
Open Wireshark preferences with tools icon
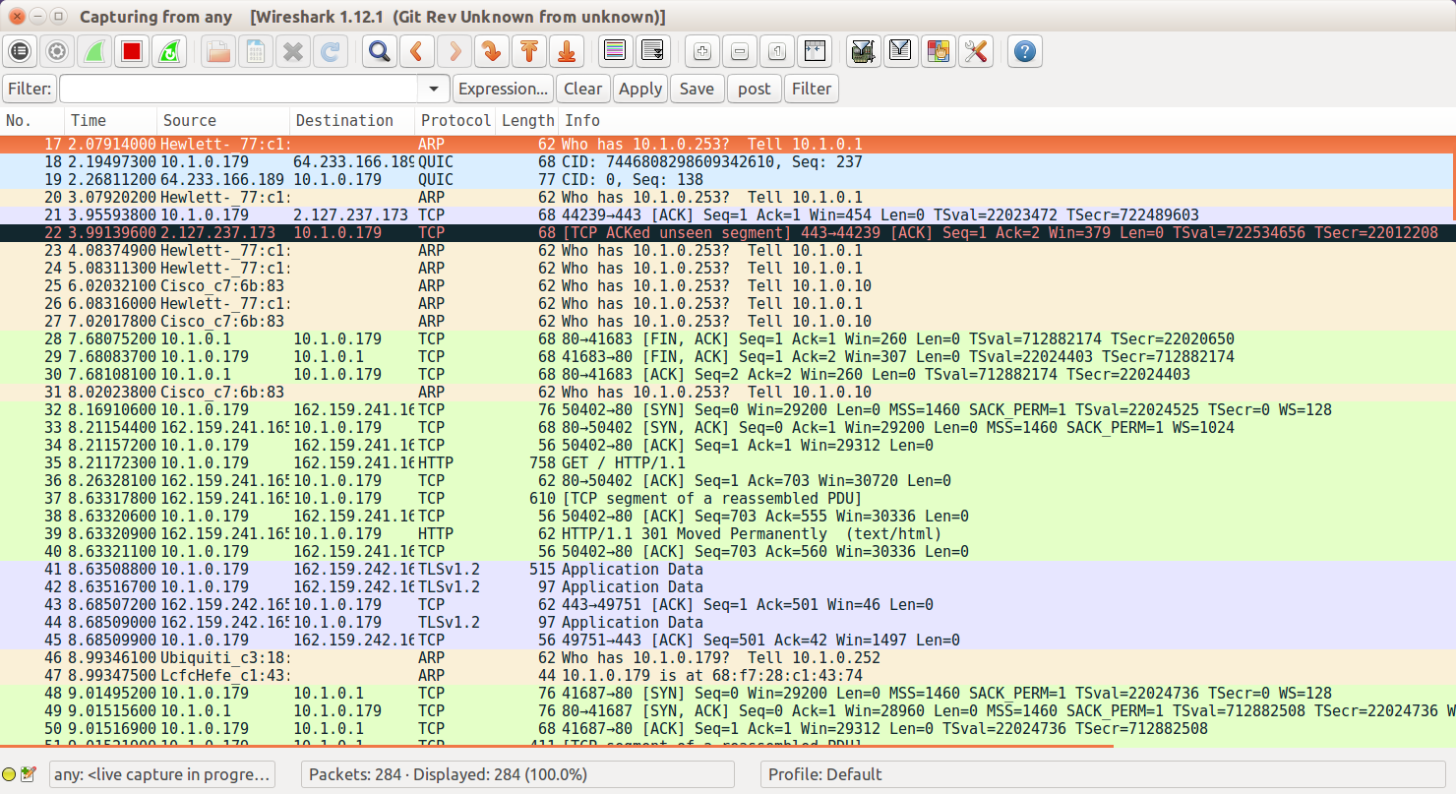click(x=975, y=51)
